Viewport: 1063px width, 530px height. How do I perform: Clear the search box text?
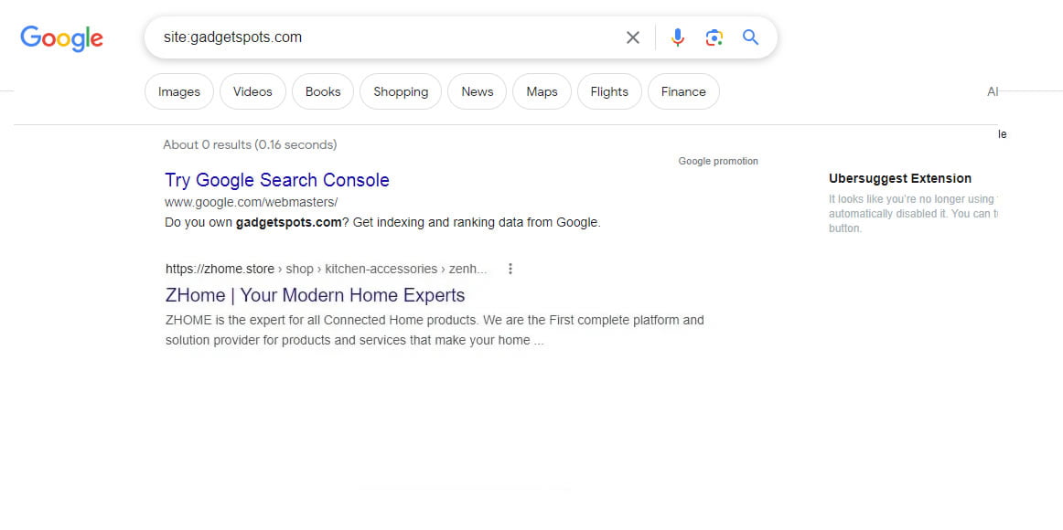click(x=633, y=37)
